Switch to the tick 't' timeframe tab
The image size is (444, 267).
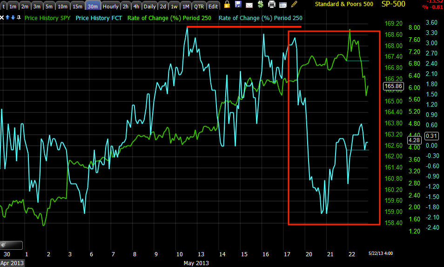[x=4, y=6]
